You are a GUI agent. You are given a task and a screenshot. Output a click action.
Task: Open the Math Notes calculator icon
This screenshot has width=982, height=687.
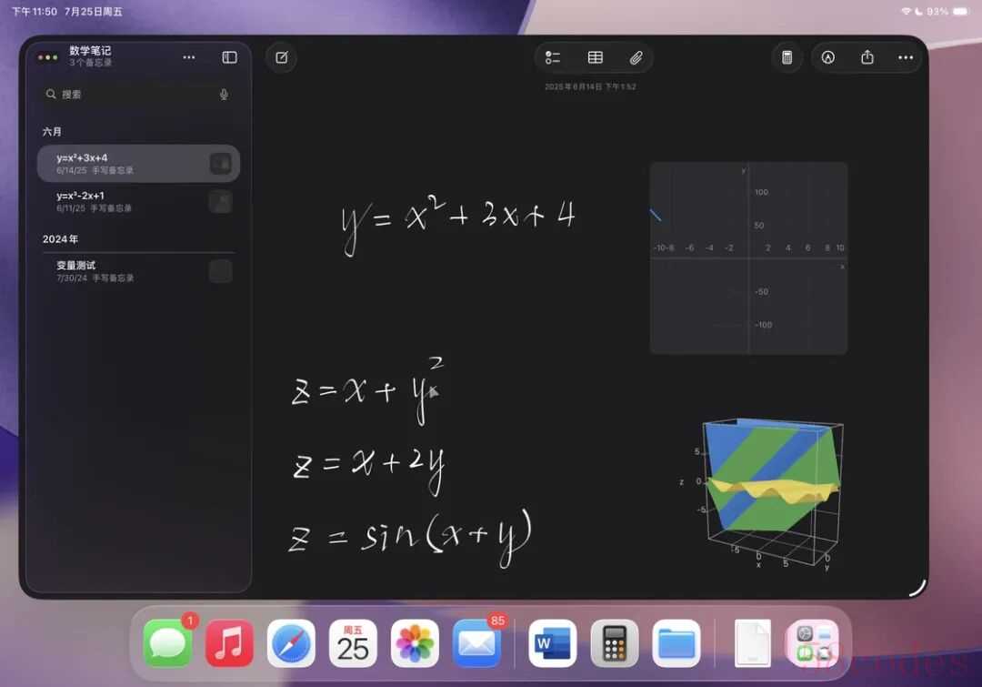787,57
